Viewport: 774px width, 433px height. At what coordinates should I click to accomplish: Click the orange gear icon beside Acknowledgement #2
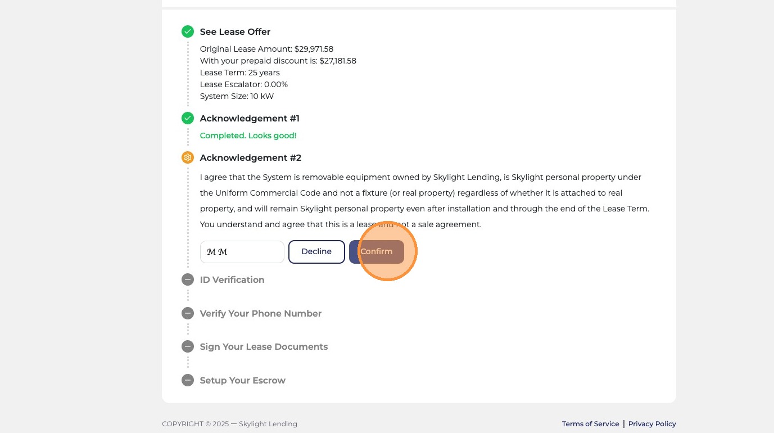(x=188, y=157)
